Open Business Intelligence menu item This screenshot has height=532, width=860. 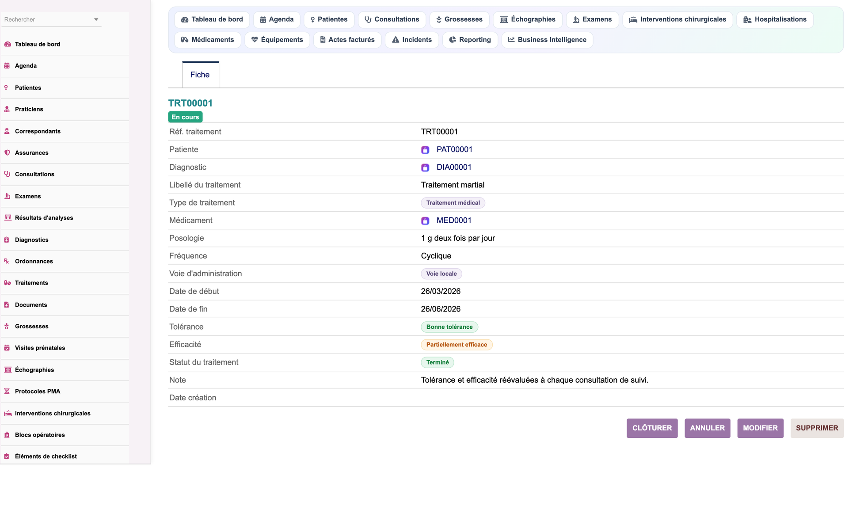(x=548, y=40)
